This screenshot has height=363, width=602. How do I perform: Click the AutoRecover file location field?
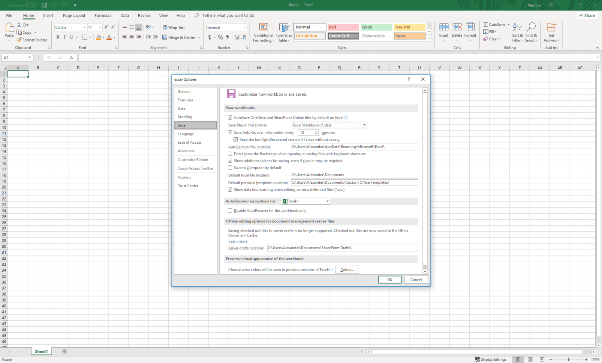(354, 147)
